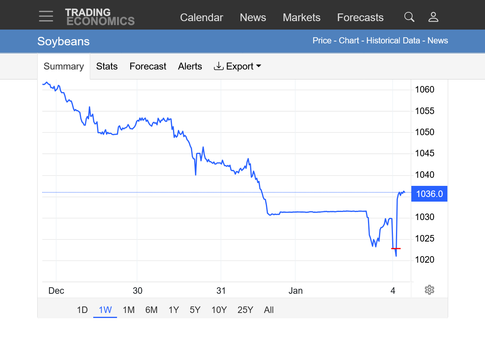
Task: Click the Trading Economics logo
Action: pos(100,17)
